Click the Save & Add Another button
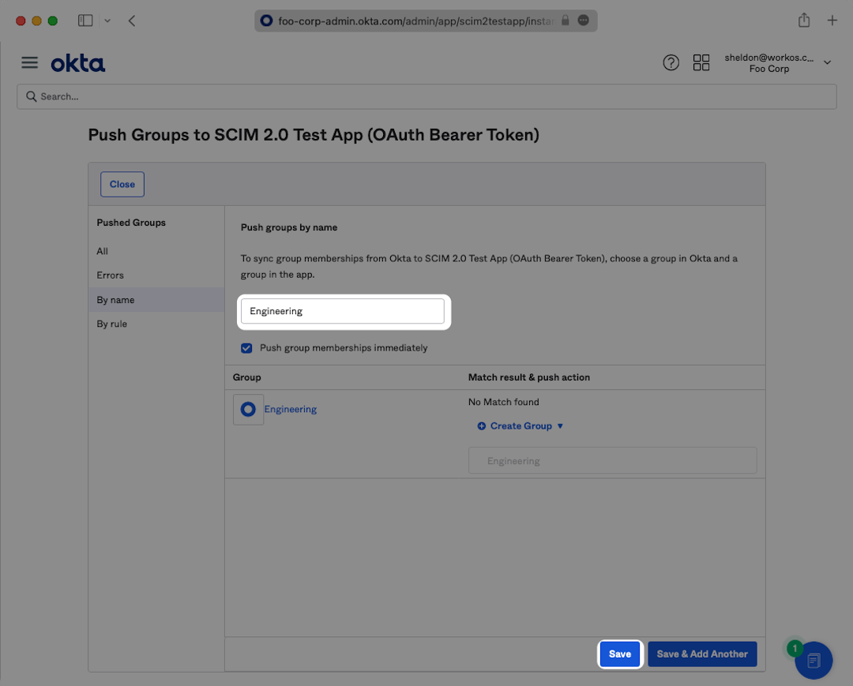Viewport: 853px width, 686px height. (702, 654)
